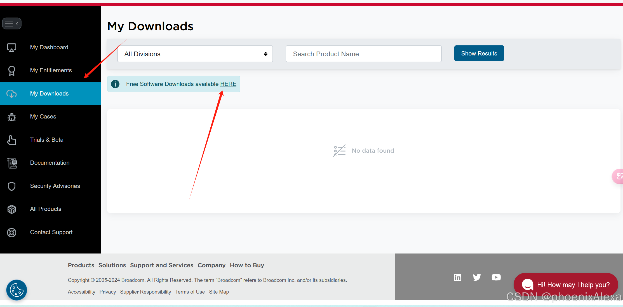The height and width of the screenshot is (307, 623).
Task: Click the Documentation scroll icon
Action: coord(11,163)
